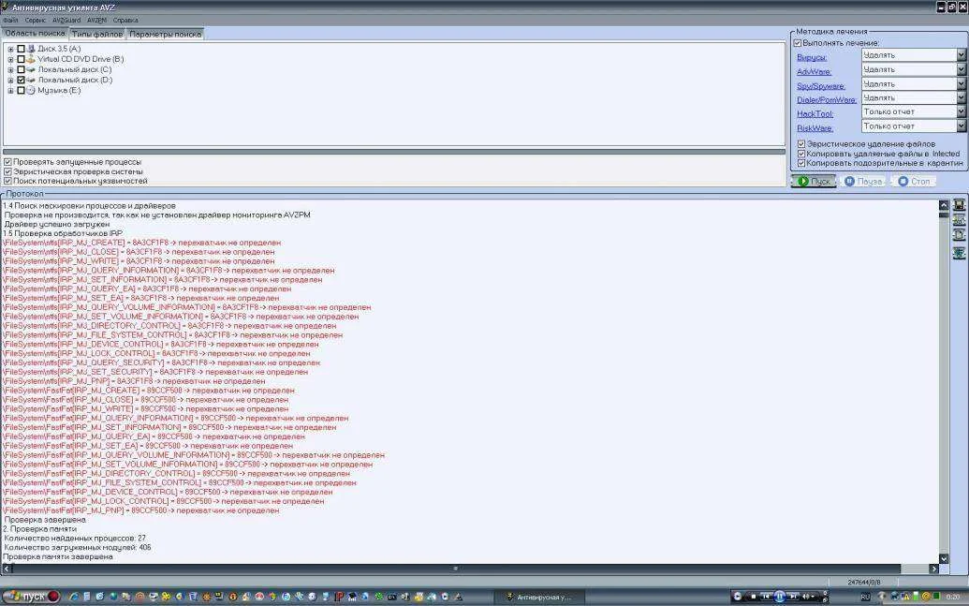The height and width of the screenshot is (606, 969).
Task: Open the Spy/Spyware action dropdown
Action: coord(961,83)
